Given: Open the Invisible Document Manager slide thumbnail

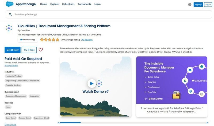Looking at the screenshot, I should tap(172, 80).
